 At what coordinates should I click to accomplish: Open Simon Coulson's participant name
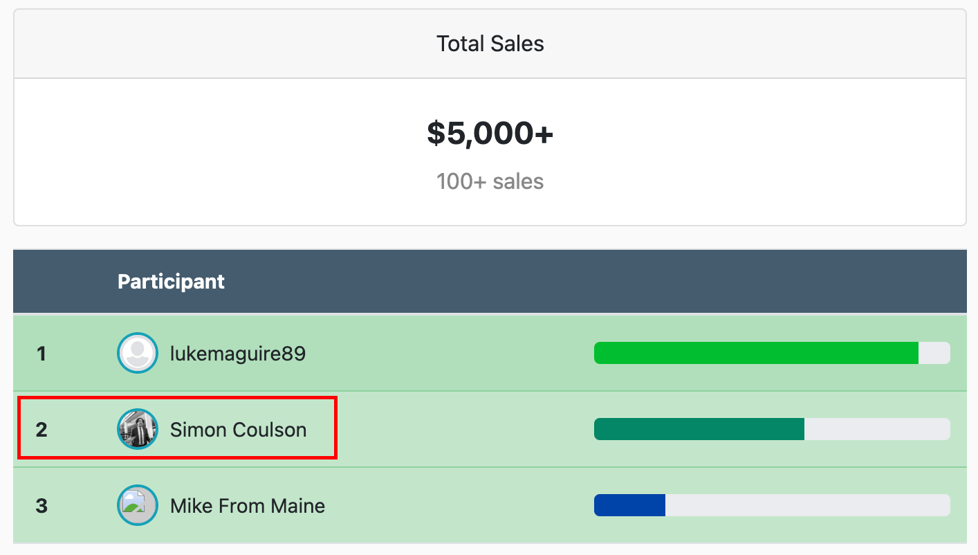pos(239,430)
